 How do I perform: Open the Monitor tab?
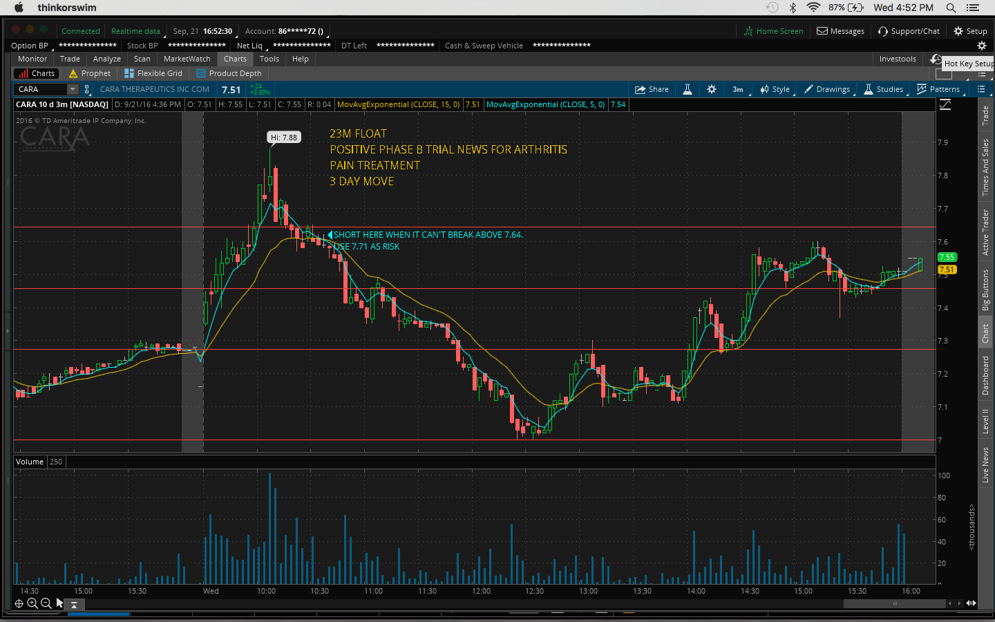32,59
